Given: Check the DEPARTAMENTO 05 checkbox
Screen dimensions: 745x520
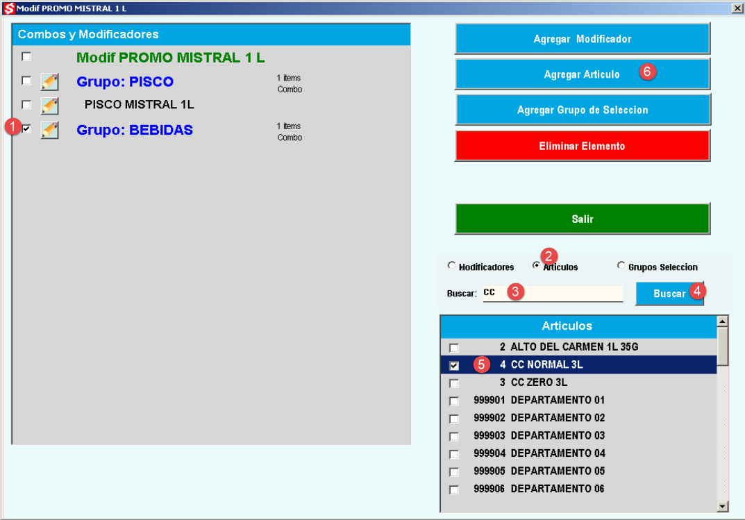Looking at the screenshot, I should tap(454, 472).
